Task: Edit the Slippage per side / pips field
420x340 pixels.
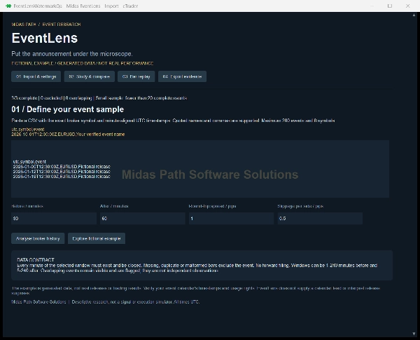Action: pos(320,219)
